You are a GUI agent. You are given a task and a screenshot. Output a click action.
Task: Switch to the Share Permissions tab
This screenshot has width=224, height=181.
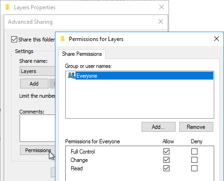click(x=82, y=54)
